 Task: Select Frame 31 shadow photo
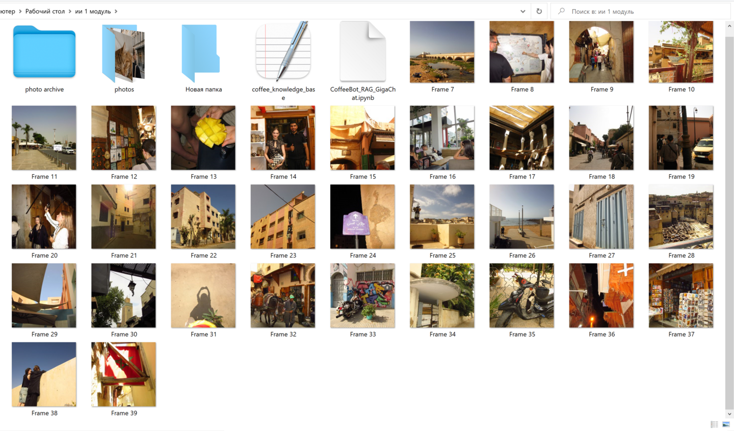coord(203,295)
